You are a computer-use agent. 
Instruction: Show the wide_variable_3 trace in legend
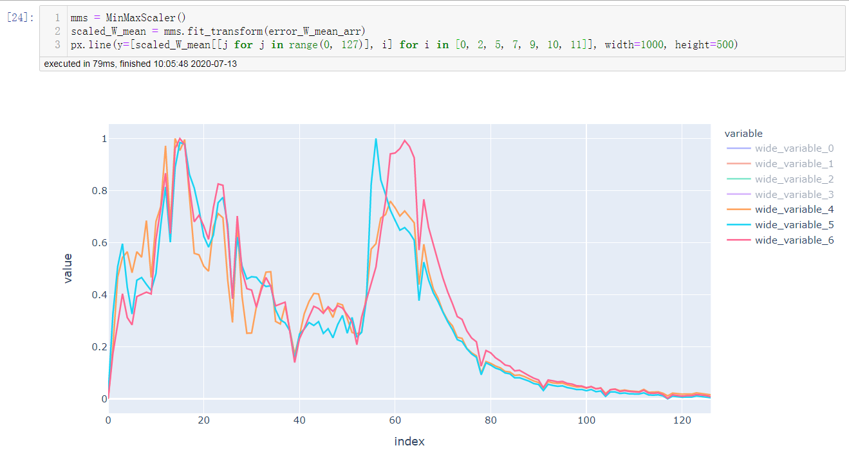[794, 194]
